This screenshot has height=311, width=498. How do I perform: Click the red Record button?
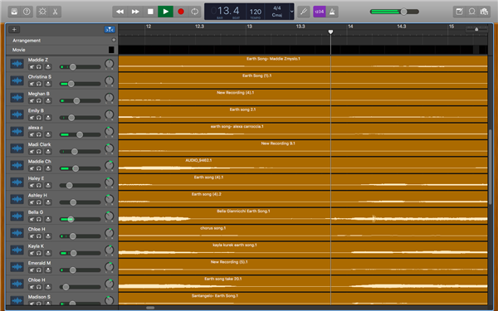[x=181, y=12]
